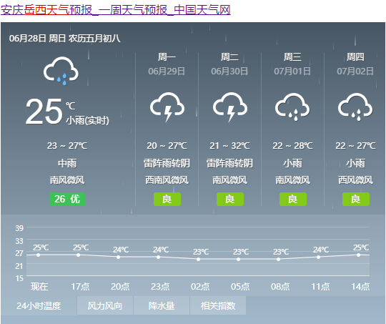This screenshot has width=386, height=324.
Task: Click Thursday's rain icon for 07月02日
Action: point(355,107)
